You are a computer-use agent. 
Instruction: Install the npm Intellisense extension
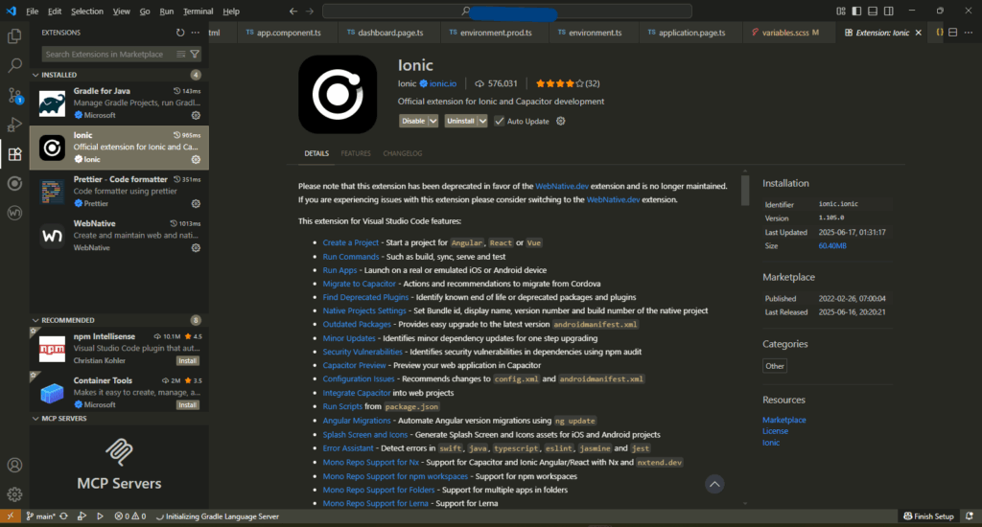coord(187,361)
